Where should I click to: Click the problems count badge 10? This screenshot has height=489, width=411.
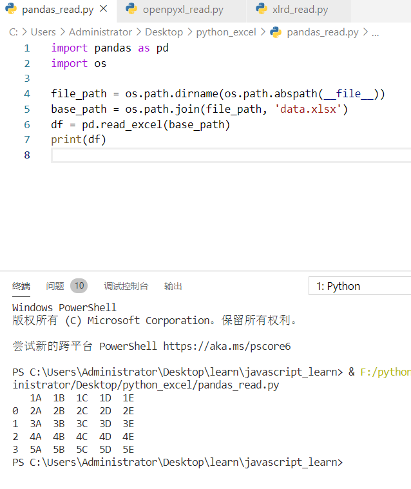tap(79, 285)
